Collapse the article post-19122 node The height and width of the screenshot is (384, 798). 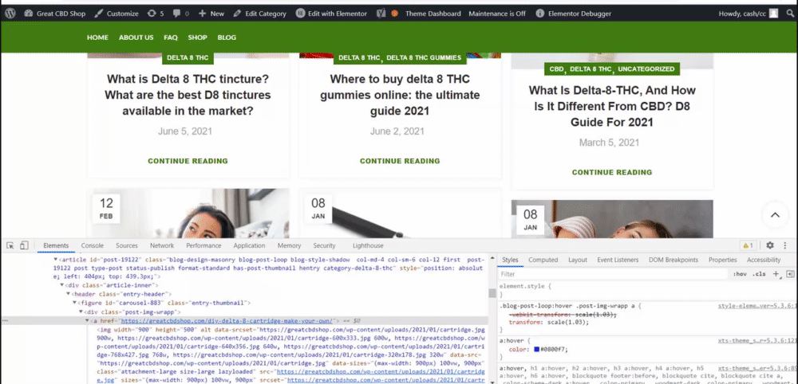coord(56,260)
